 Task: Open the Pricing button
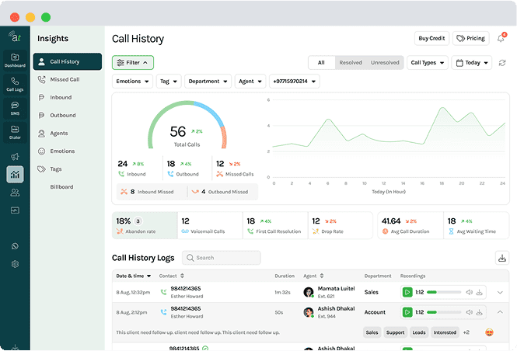point(470,38)
